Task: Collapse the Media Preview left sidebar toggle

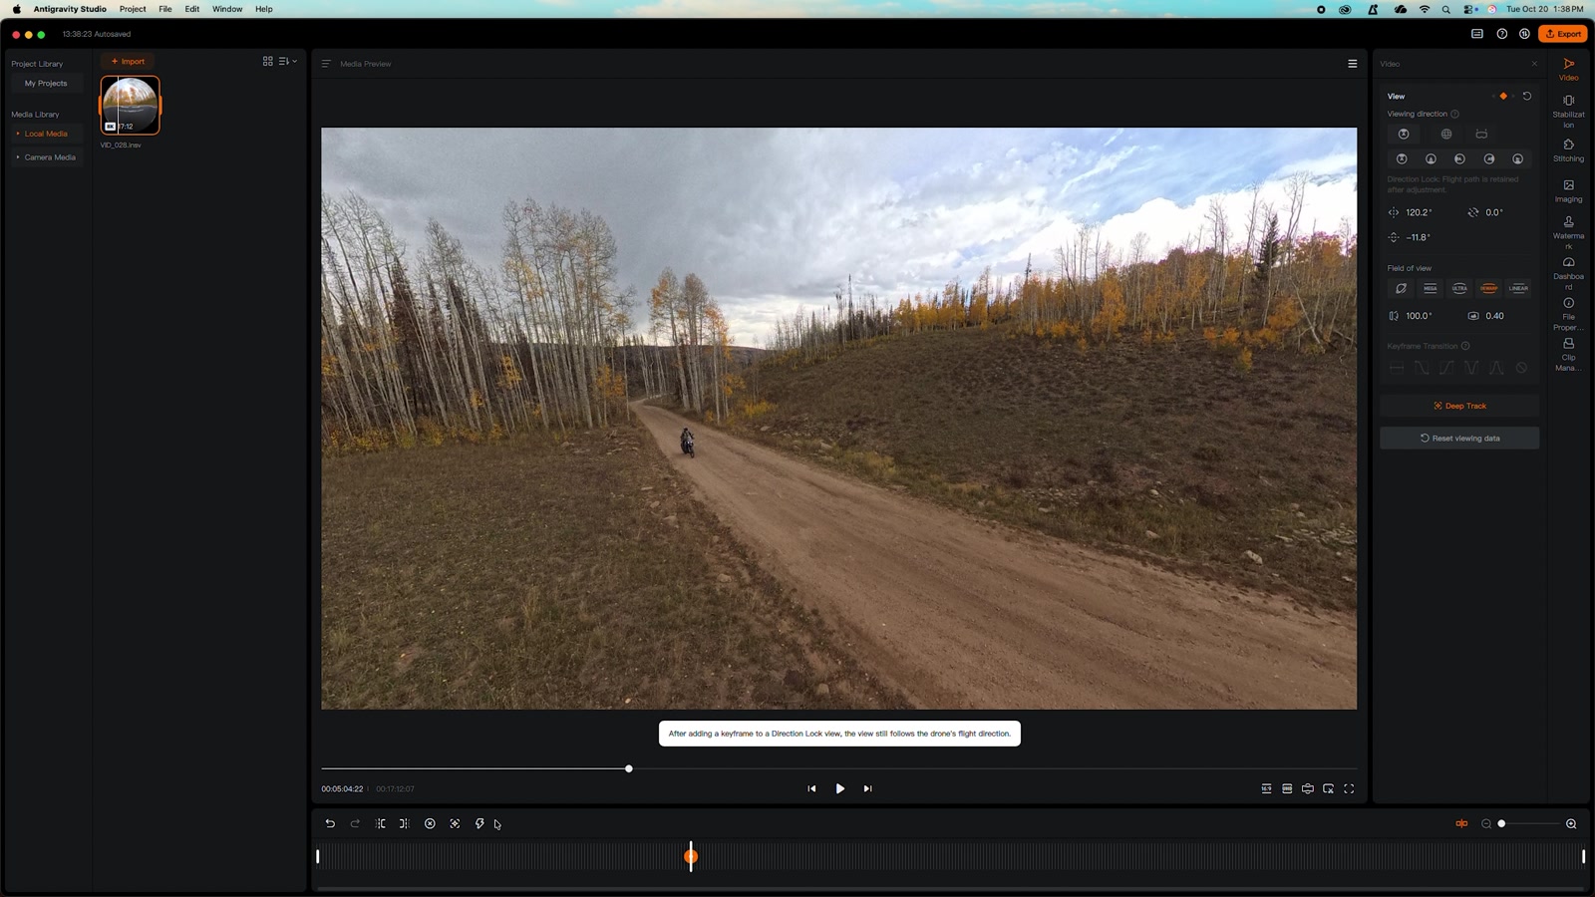Action: tap(326, 64)
